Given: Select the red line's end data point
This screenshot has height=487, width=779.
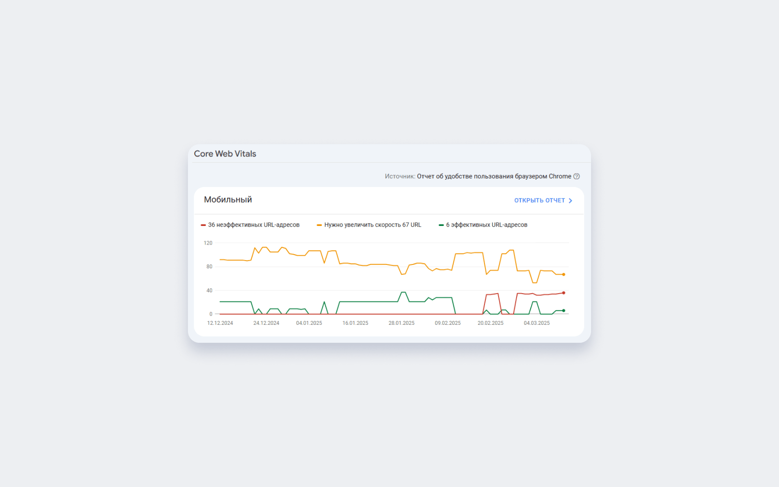Looking at the screenshot, I should [x=564, y=293].
